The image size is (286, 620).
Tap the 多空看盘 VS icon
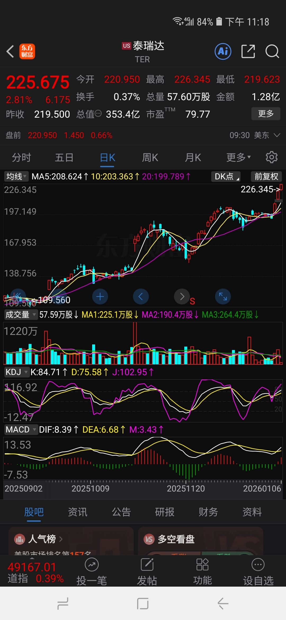point(149,539)
